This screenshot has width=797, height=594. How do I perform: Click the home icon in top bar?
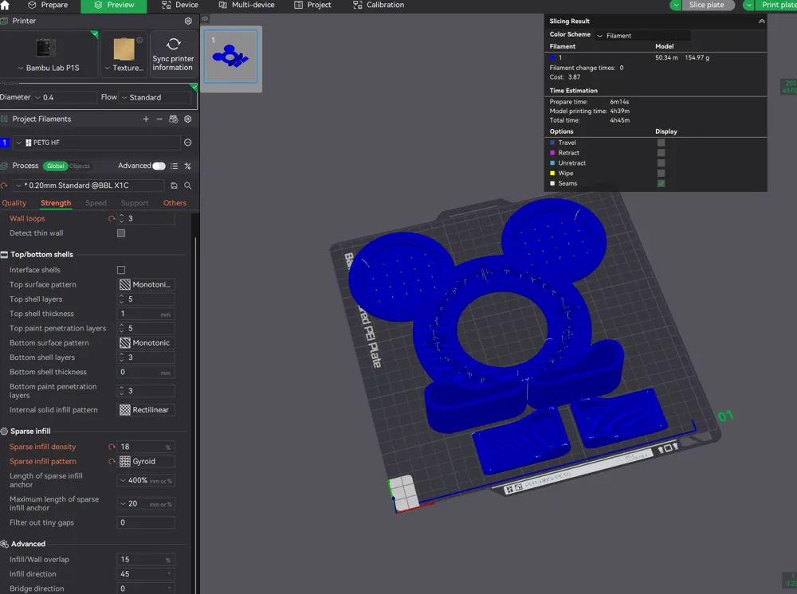pyautogui.click(x=5, y=5)
